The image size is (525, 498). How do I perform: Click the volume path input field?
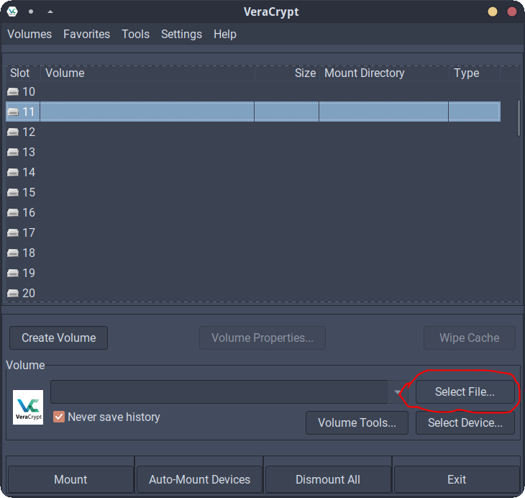point(219,391)
